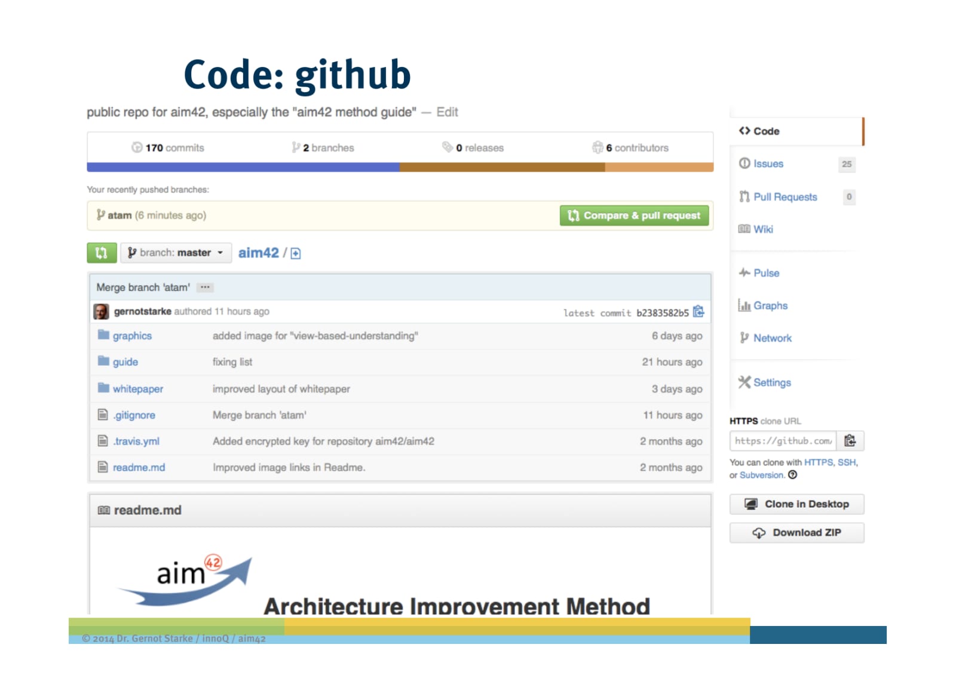Click Download ZIP button
The image size is (956, 675).
(796, 533)
